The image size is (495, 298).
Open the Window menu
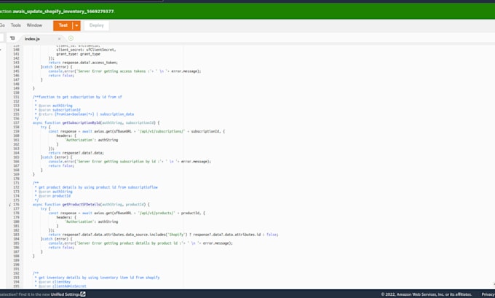(x=34, y=26)
